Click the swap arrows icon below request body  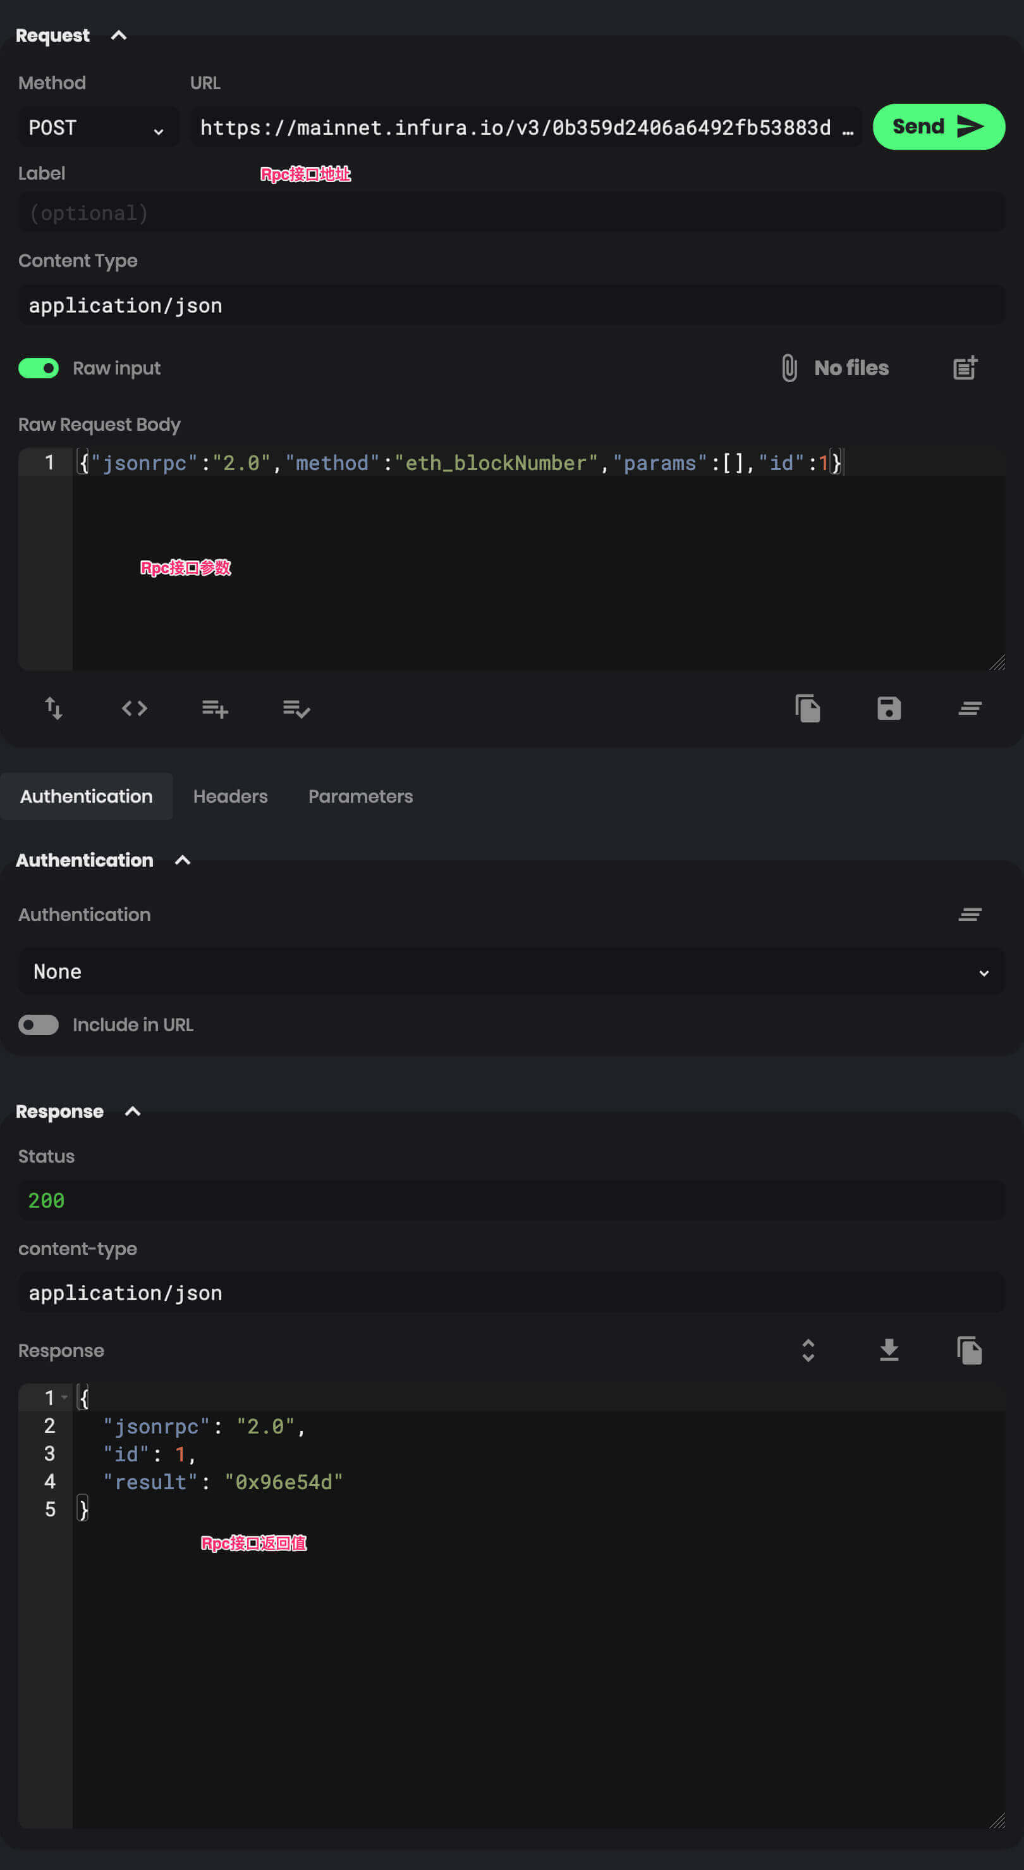[x=54, y=708]
